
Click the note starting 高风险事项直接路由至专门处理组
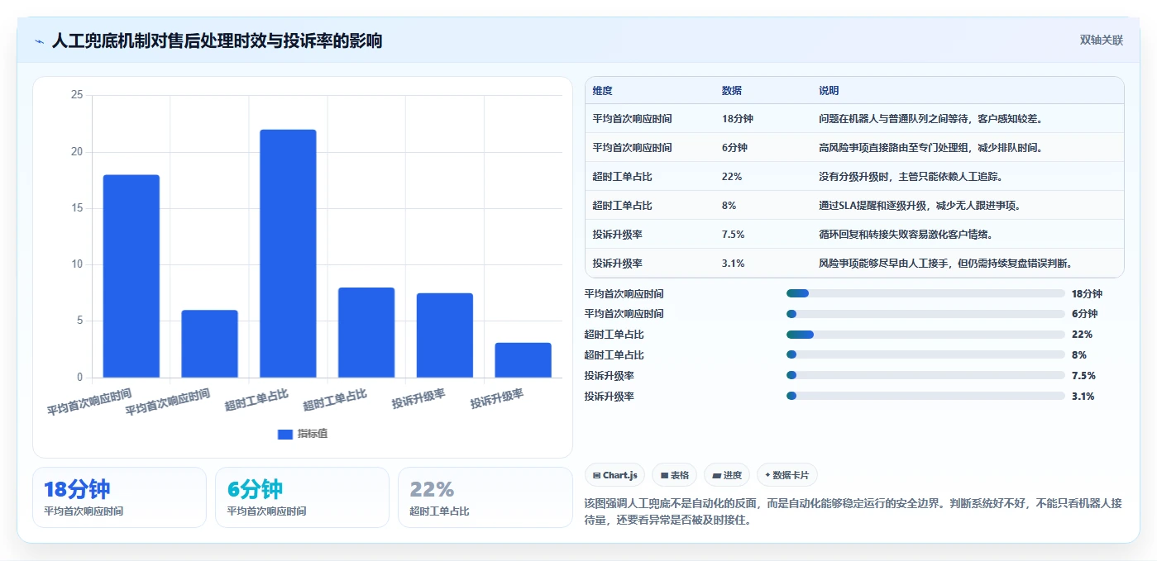(930, 148)
